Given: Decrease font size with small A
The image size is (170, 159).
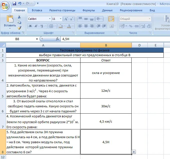Looking at the screenshot, I should pos(71,19).
